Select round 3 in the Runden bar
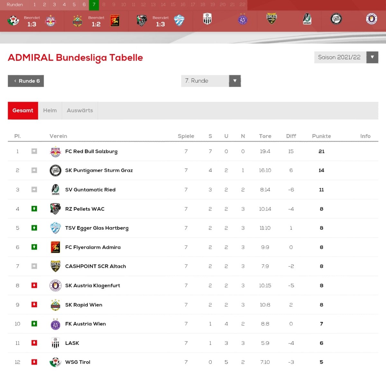 pyautogui.click(x=54, y=5)
